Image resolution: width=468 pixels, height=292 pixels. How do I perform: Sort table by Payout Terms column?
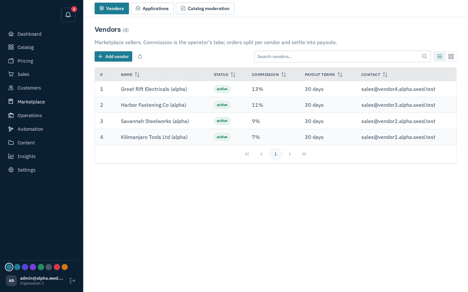[x=324, y=74]
